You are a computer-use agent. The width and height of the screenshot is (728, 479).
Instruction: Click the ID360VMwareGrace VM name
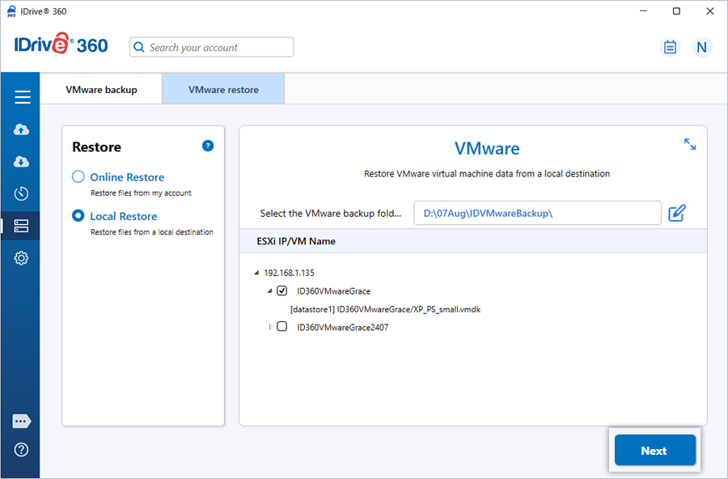pyautogui.click(x=334, y=291)
